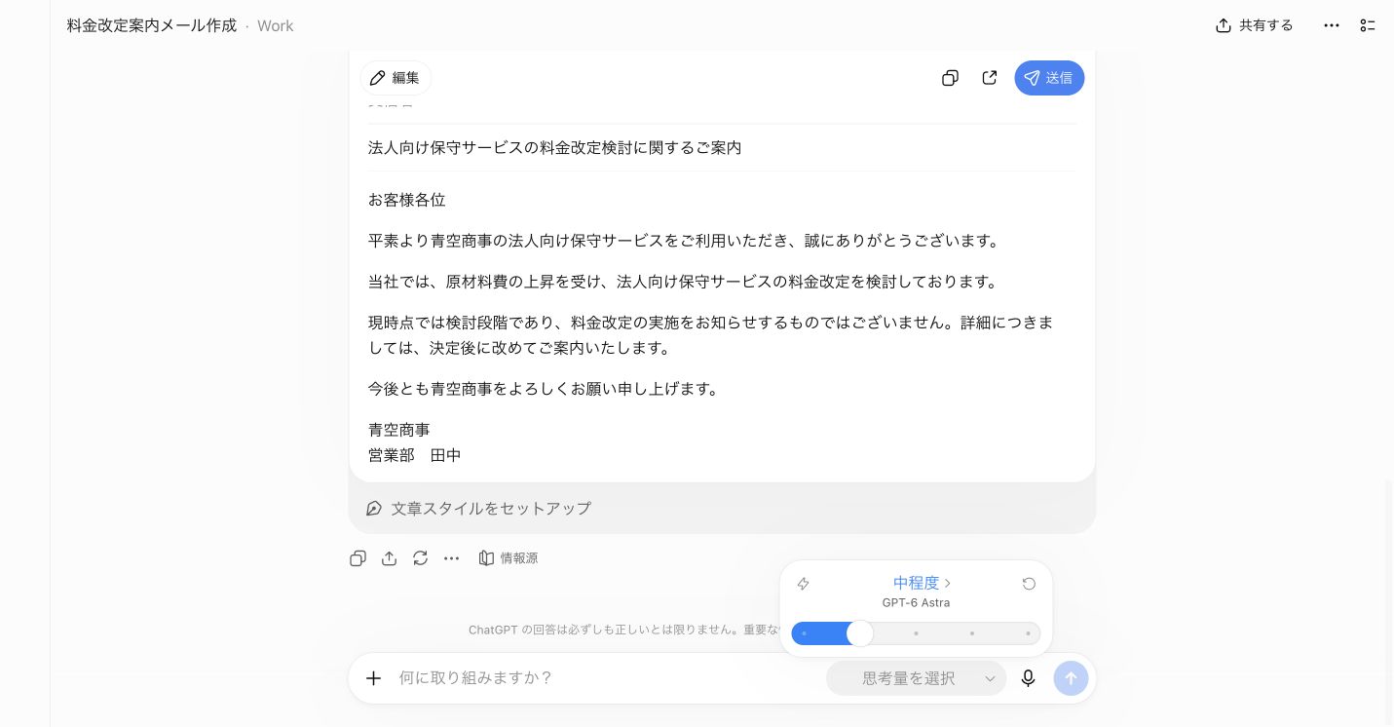Set slider to the last dot position
The image size is (1394, 727).
1028,633
